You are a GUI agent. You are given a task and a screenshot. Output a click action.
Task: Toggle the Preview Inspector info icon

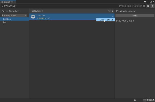pos(152,6)
